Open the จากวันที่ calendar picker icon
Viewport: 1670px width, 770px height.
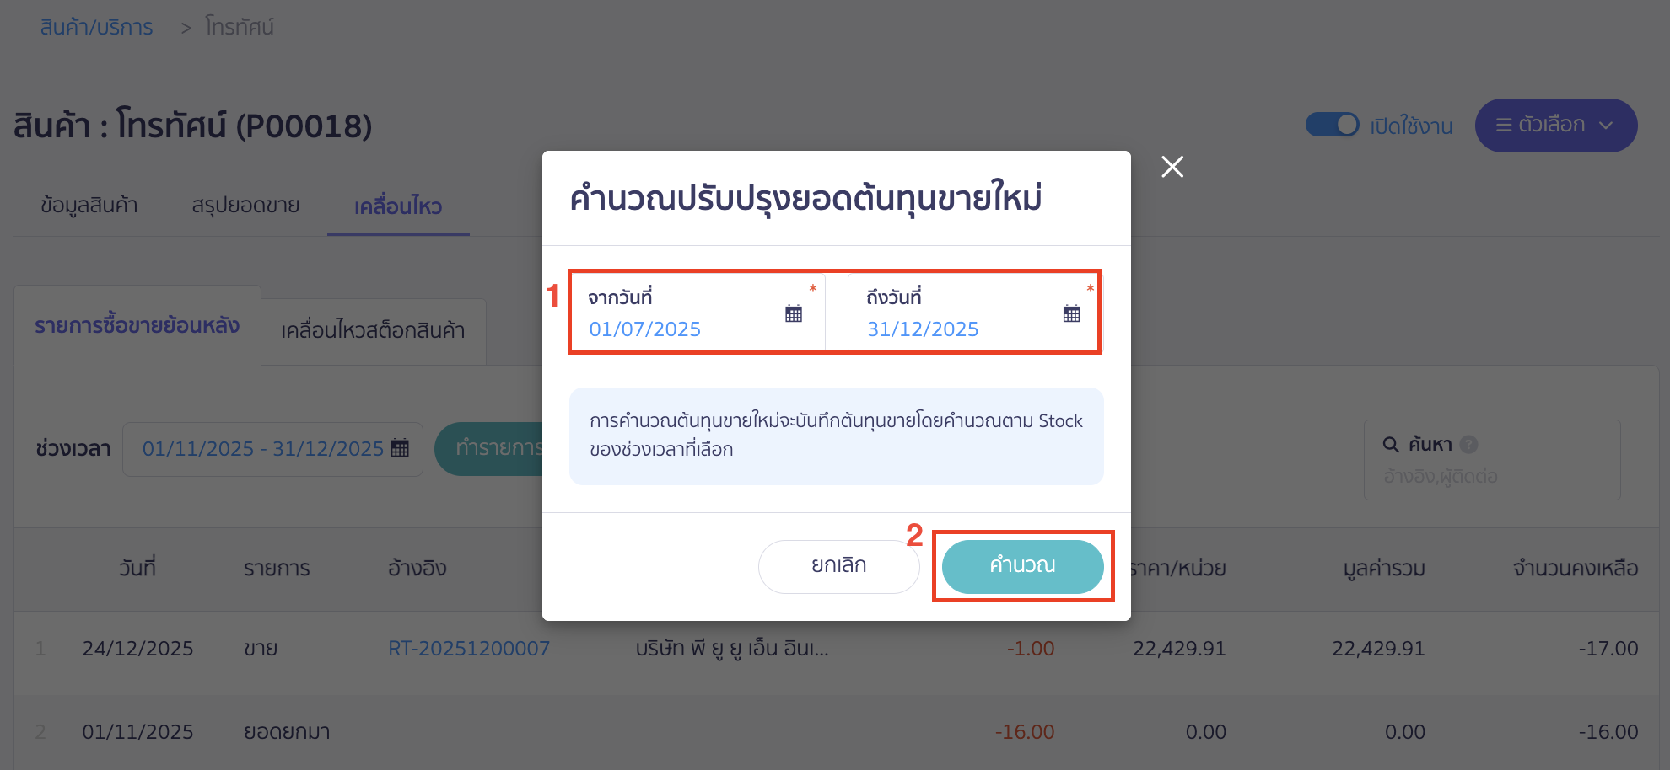(x=793, y=313)
